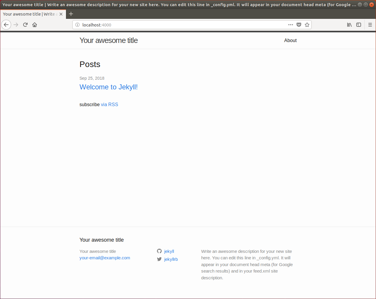Open the About page link
376x299 pixels.
click(290, 40)
